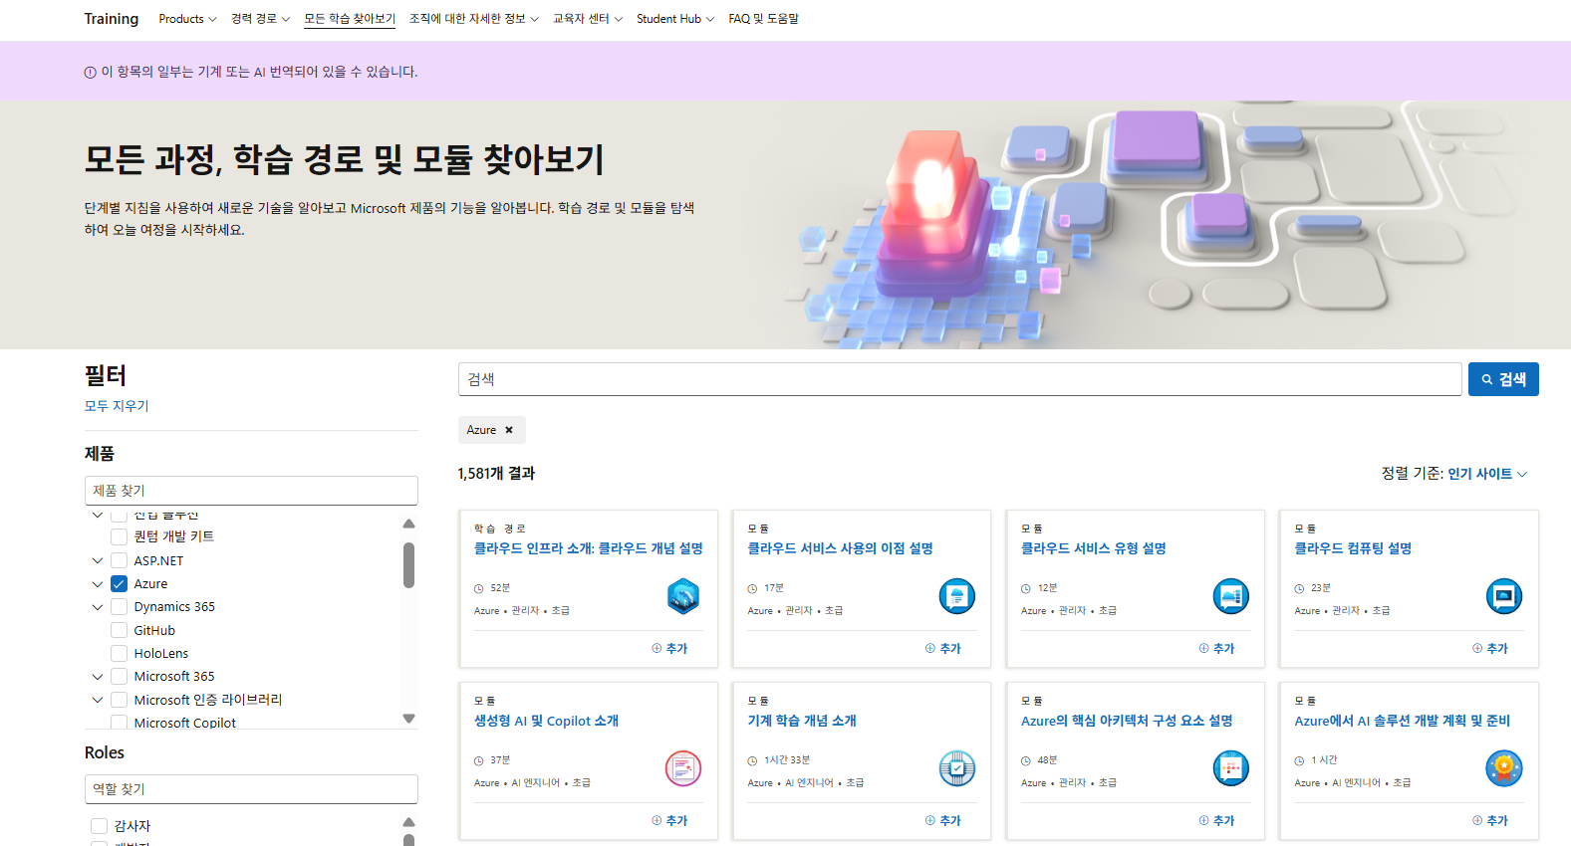Click the badge icon on Azure에서 AI 솔루션 개발 계획 card

(x=1504, y=768)
